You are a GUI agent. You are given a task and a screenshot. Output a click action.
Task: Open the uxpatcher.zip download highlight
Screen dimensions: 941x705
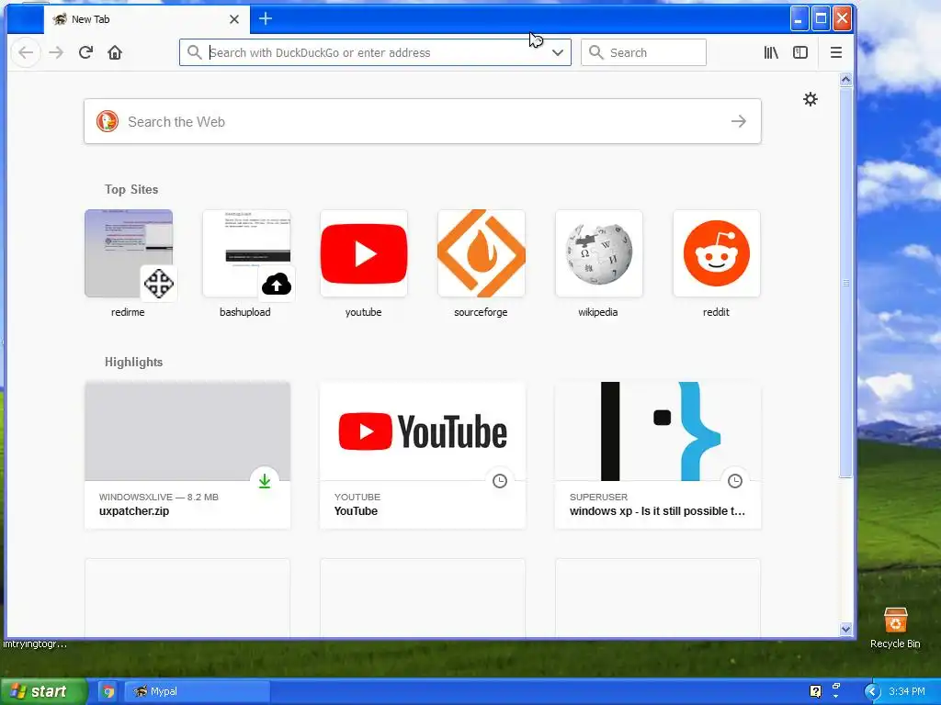pos(187,455)
